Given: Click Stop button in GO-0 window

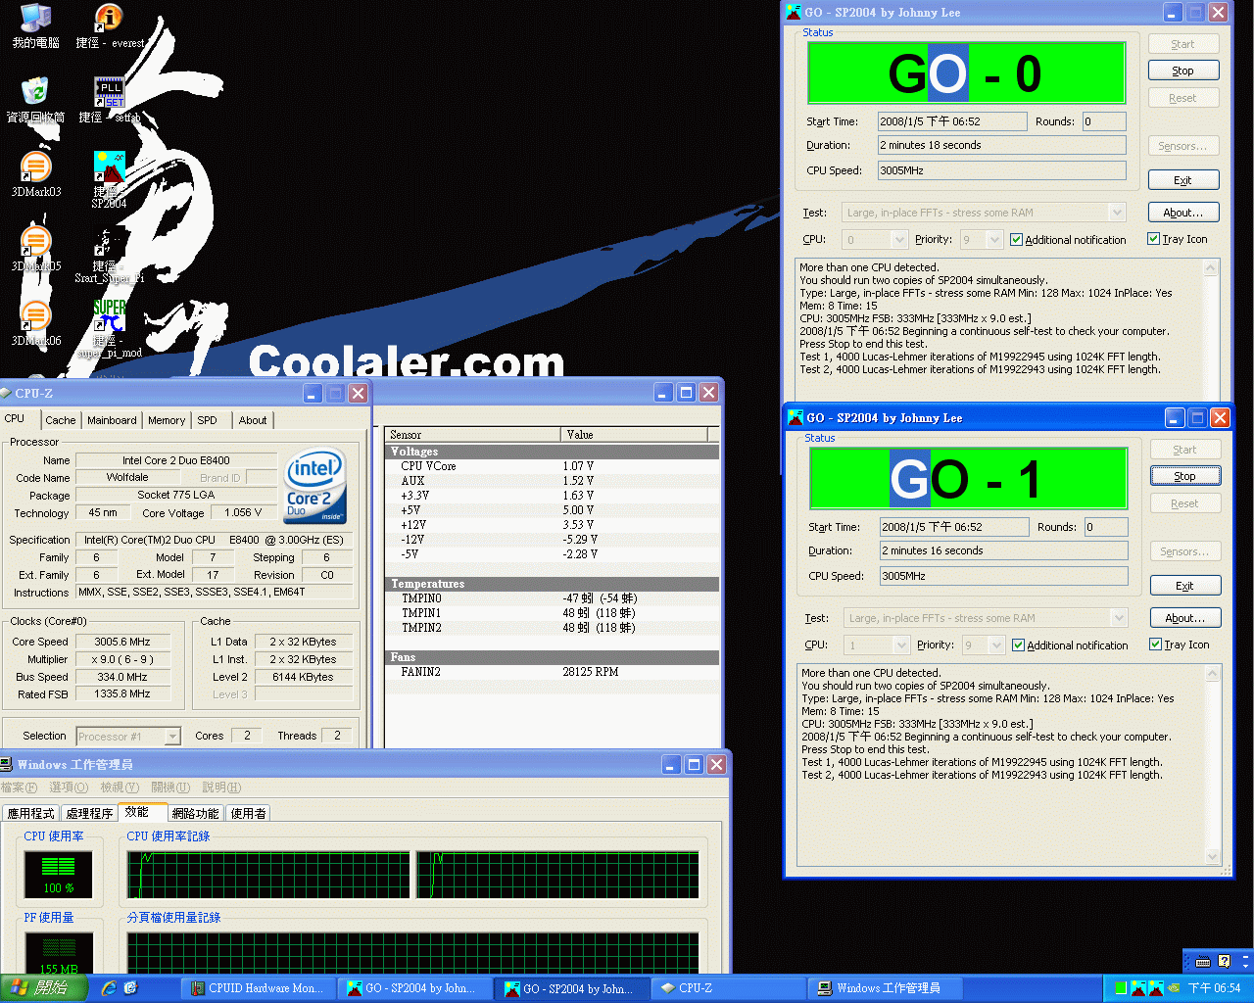Looking at the screenshot, I should [x=1182, y=71].
